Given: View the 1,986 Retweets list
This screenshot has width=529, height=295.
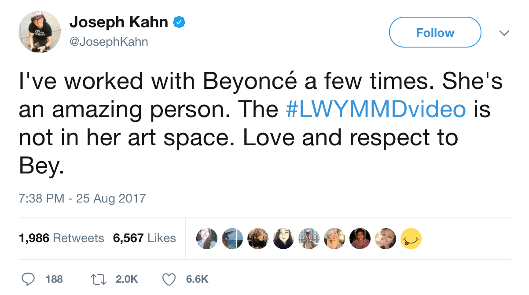Looking at the screenshot, I should [x=61, y=238].
